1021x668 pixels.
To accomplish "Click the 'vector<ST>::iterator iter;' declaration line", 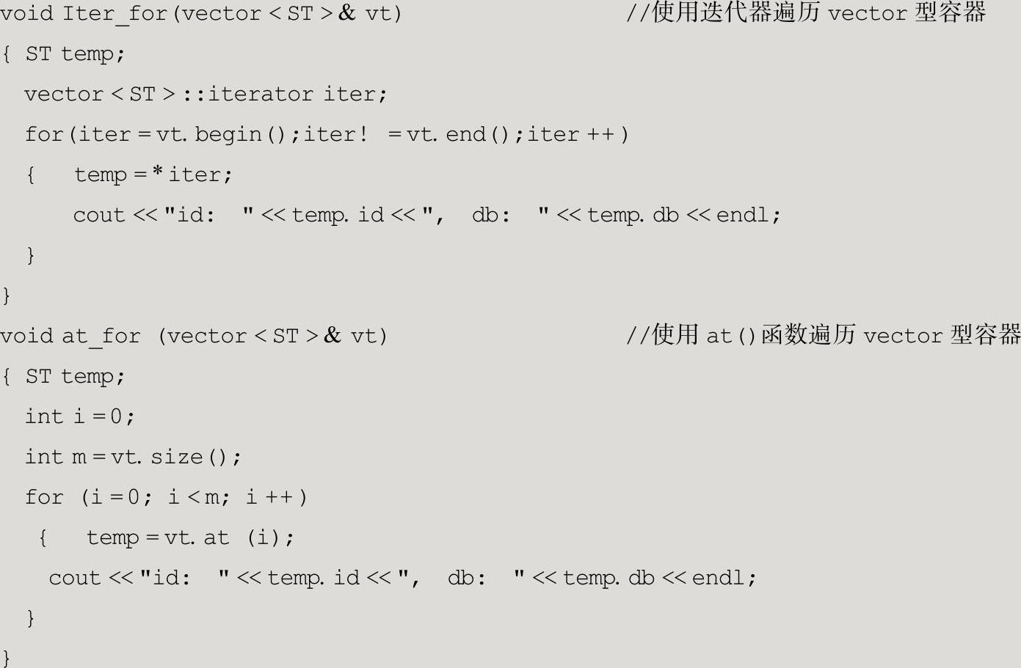I will click(x=205, y=95).
